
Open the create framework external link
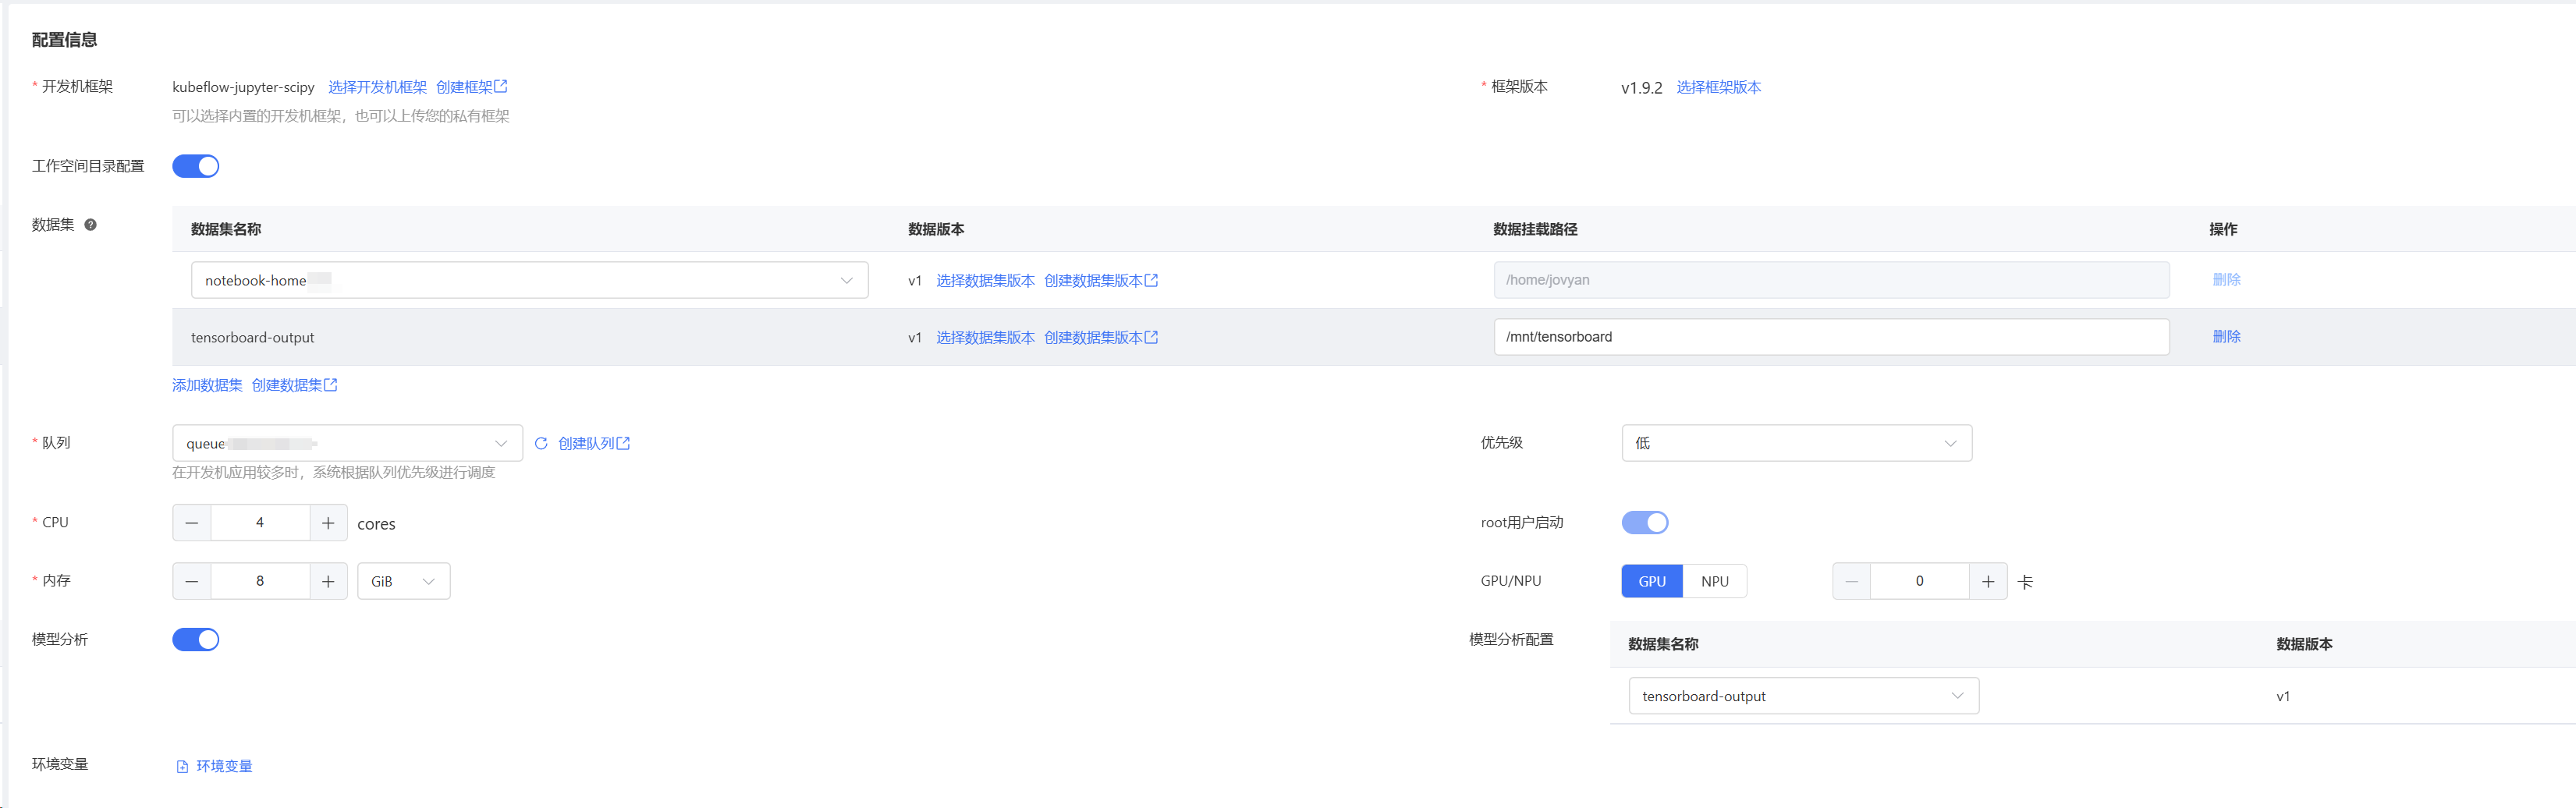coord(472,87)
